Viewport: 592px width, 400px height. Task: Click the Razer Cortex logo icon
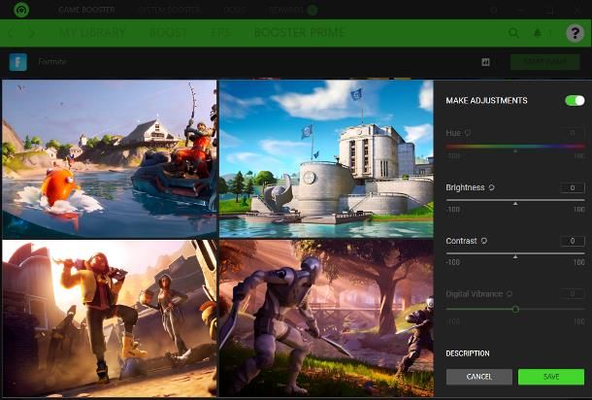[21, 10]
